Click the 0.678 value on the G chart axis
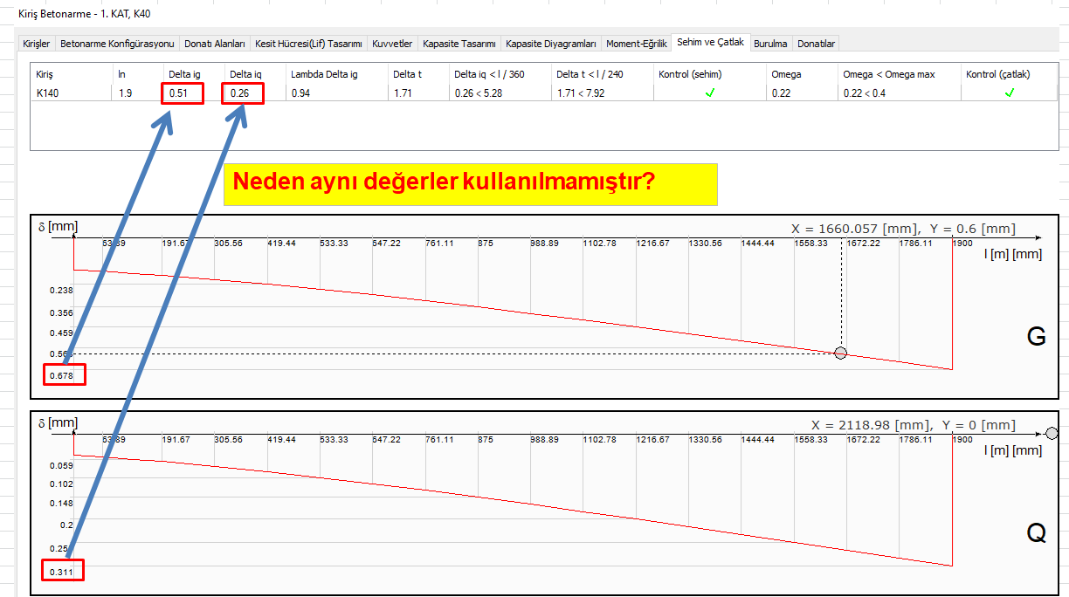Screen dimensions: 1069x597 (62, 376)
